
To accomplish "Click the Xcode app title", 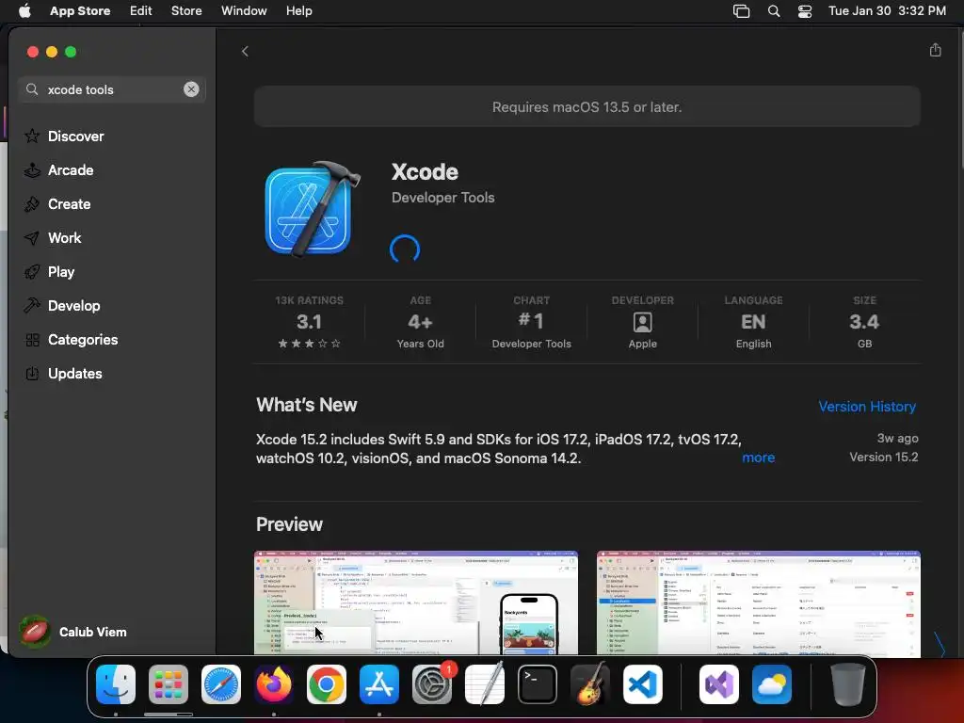I will (x=425, y=172).
